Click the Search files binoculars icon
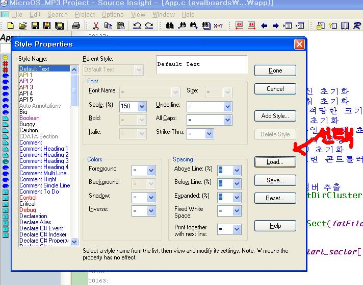Screen dimensions: 363x285 [x=206, y=26]
